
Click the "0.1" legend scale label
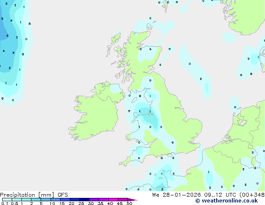4,203
